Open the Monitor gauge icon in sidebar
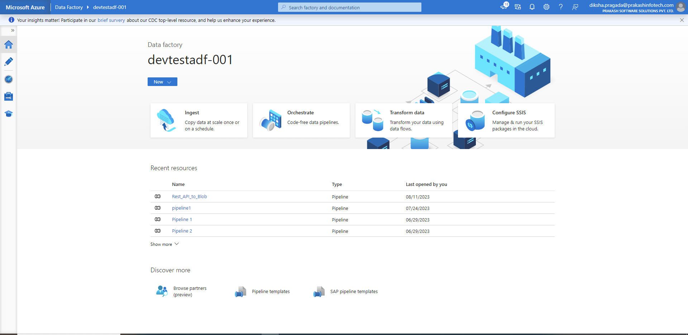The width and height of the screenshot is (688, 335). pyautogui.click(x=9, y=79)
